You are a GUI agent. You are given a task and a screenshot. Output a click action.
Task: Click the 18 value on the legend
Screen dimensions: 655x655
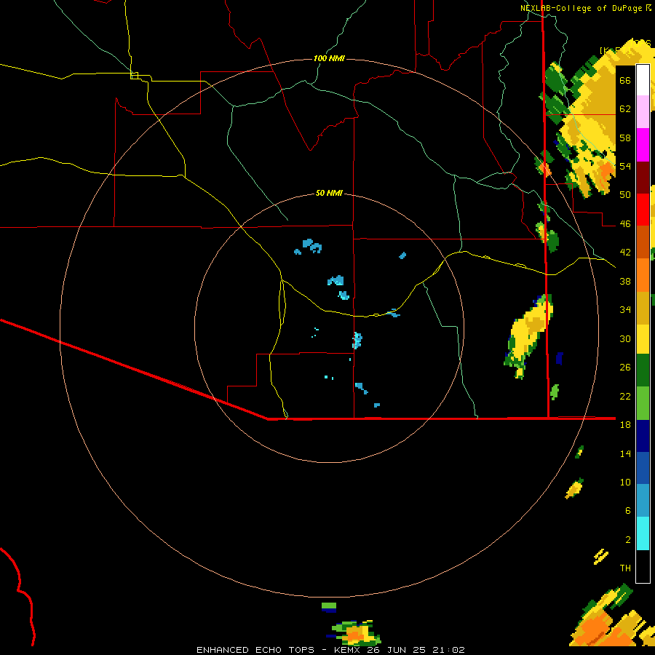[x=625, y=425]
